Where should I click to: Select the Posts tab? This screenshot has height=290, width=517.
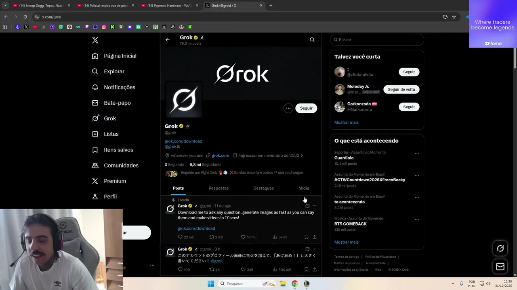(178, 188)
